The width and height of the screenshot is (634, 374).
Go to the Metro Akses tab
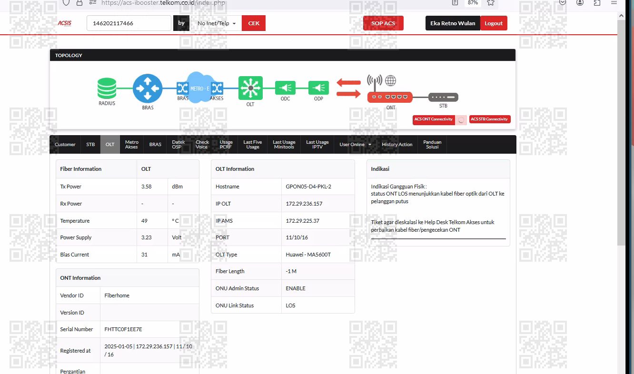pos(131,145)
